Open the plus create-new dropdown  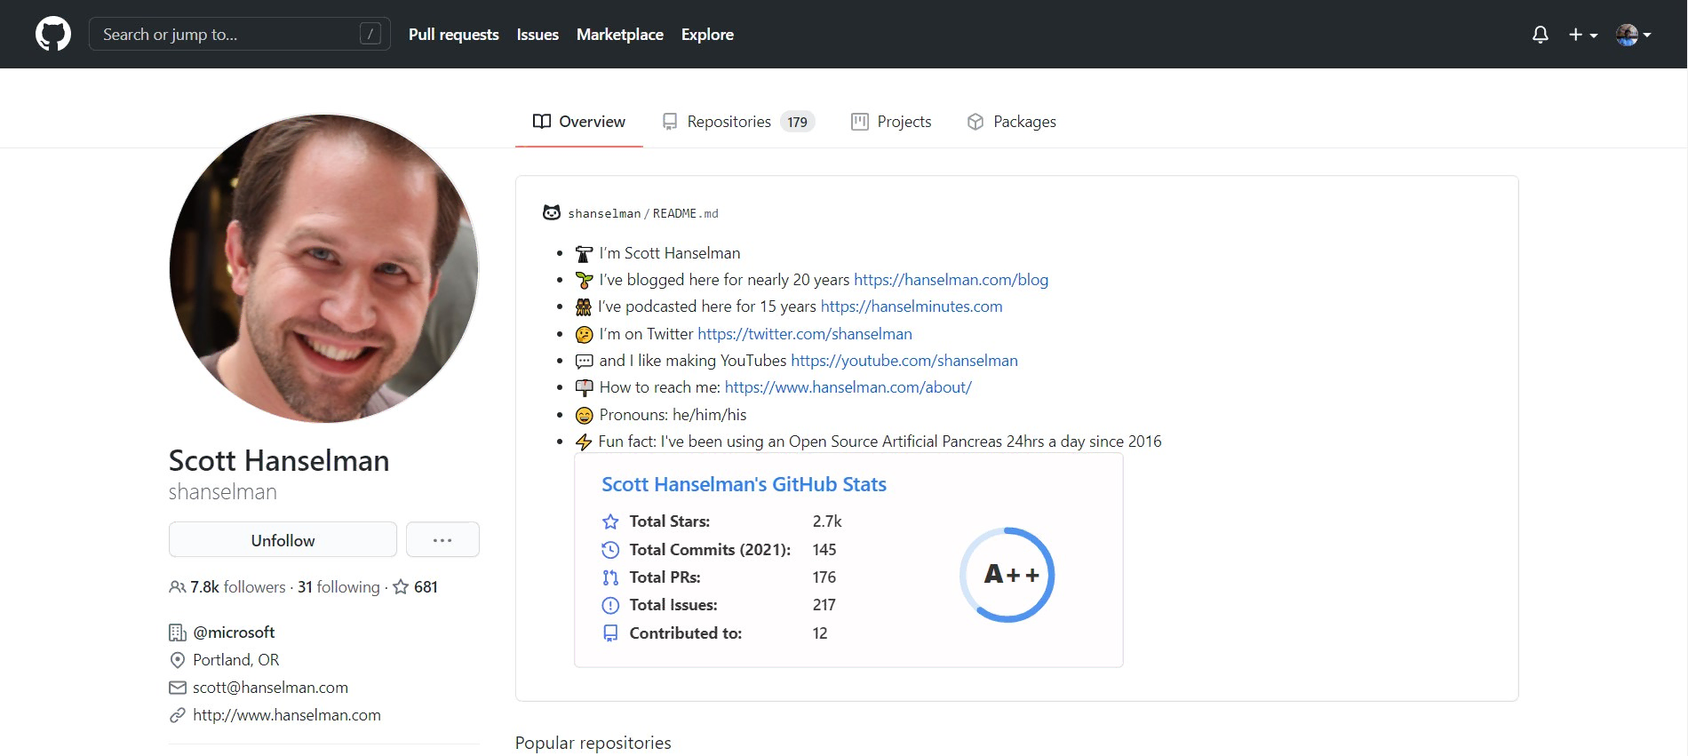click(x=1583, y=35)
